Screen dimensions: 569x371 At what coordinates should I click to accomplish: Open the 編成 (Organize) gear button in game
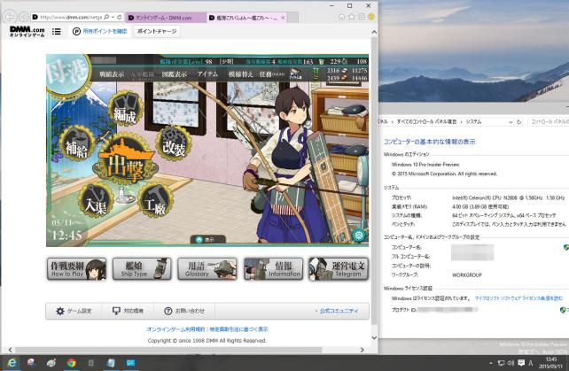(x=125, y=108)
